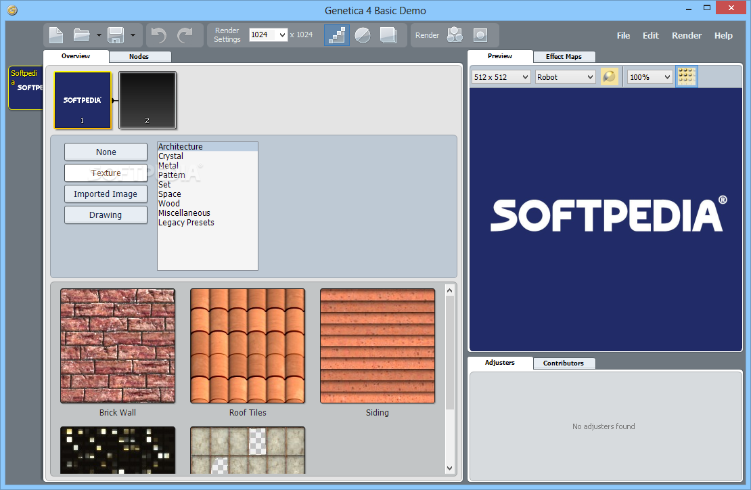The height and width of the screenshot is (490, 751).
Task: Open the Robot preview model dropdown
Action: (565, 77)
